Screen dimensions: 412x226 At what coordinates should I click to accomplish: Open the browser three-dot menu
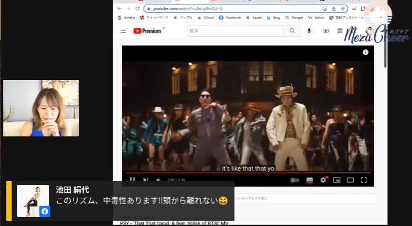tap(381, 9)
